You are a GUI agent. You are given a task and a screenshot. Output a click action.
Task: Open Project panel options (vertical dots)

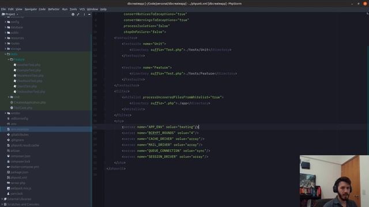84,14
